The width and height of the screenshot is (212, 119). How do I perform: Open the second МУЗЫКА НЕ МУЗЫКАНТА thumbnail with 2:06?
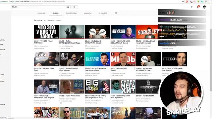[149, 59]
